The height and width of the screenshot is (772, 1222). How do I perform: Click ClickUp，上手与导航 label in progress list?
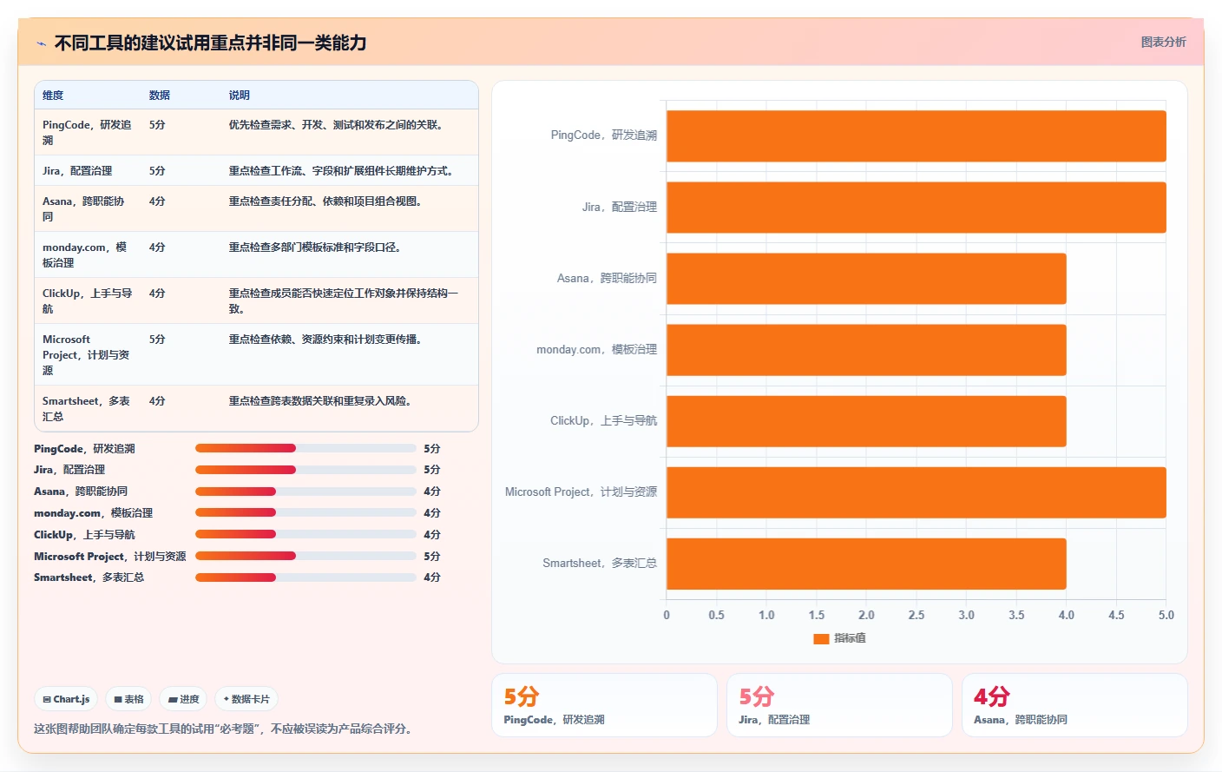click(x=84, y=535)
